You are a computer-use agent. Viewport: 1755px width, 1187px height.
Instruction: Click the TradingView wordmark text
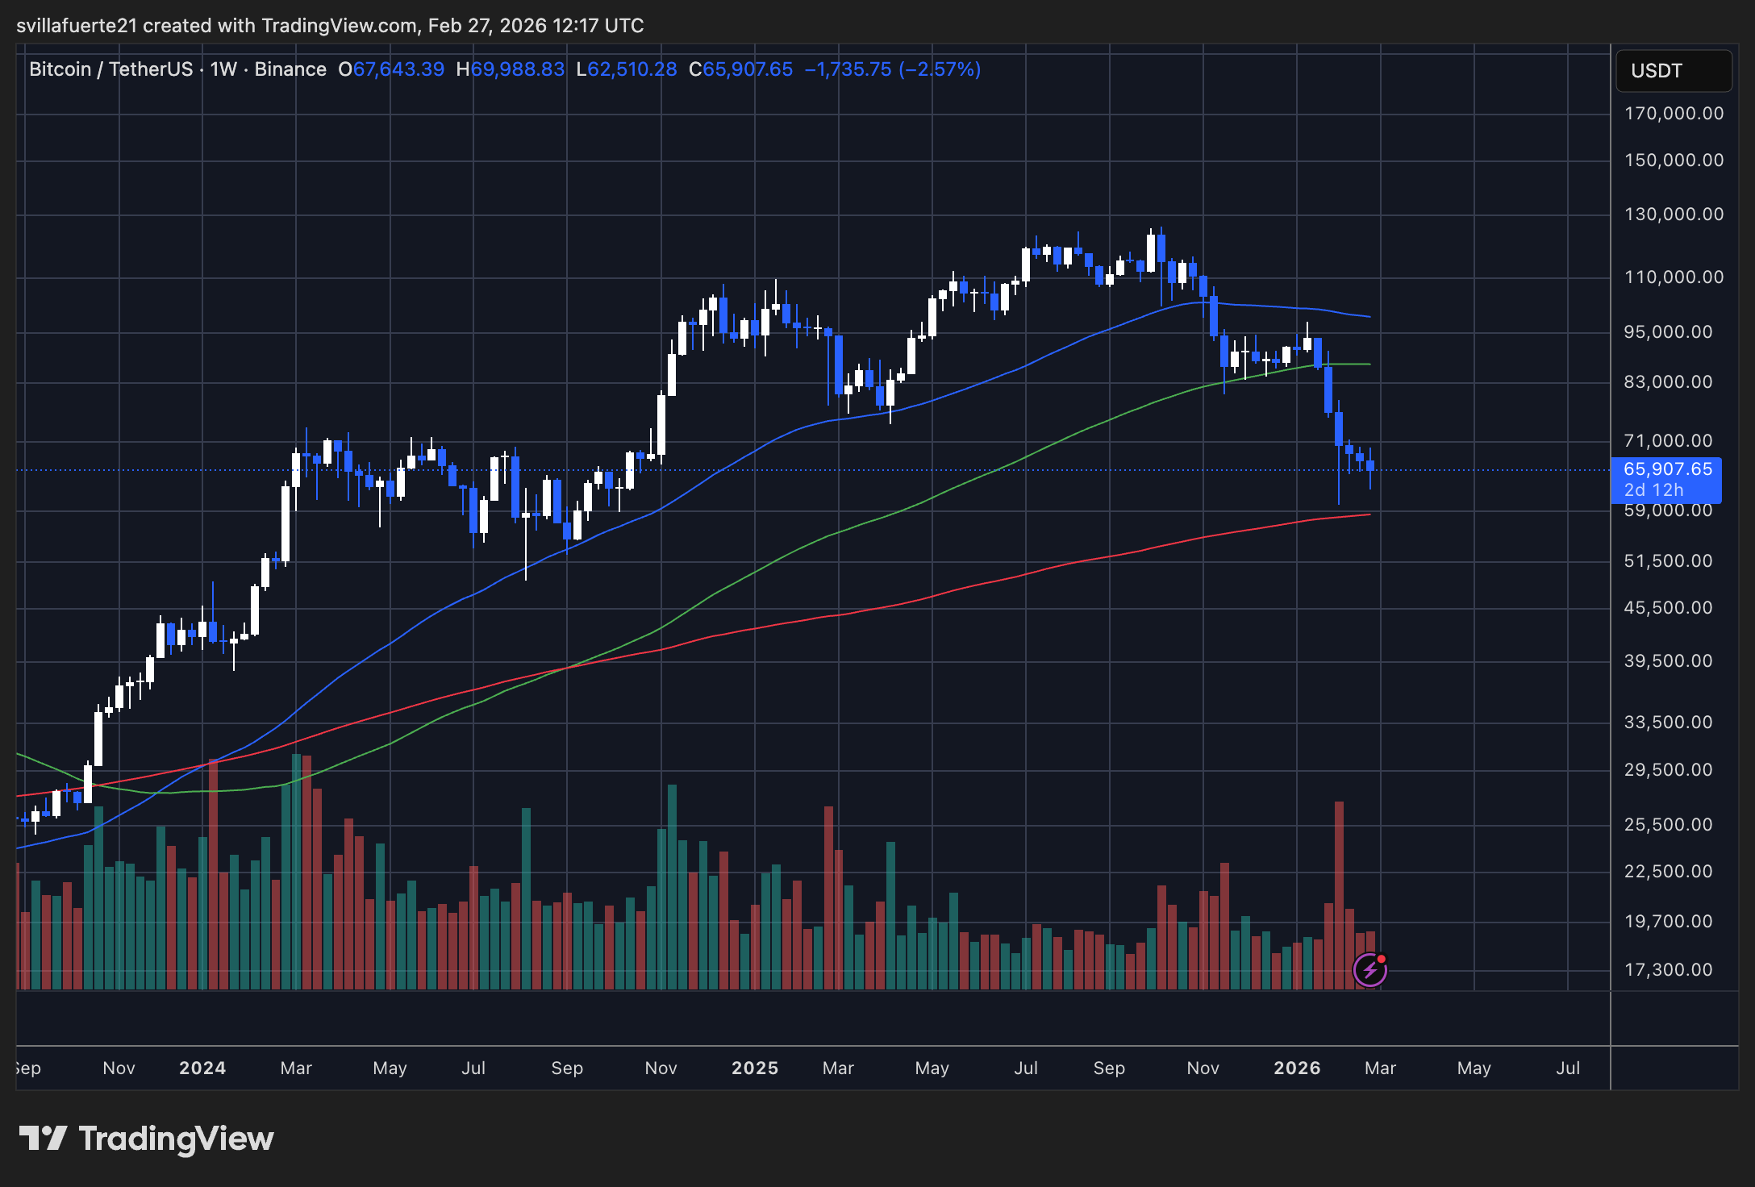click(x=176, y=1139)
